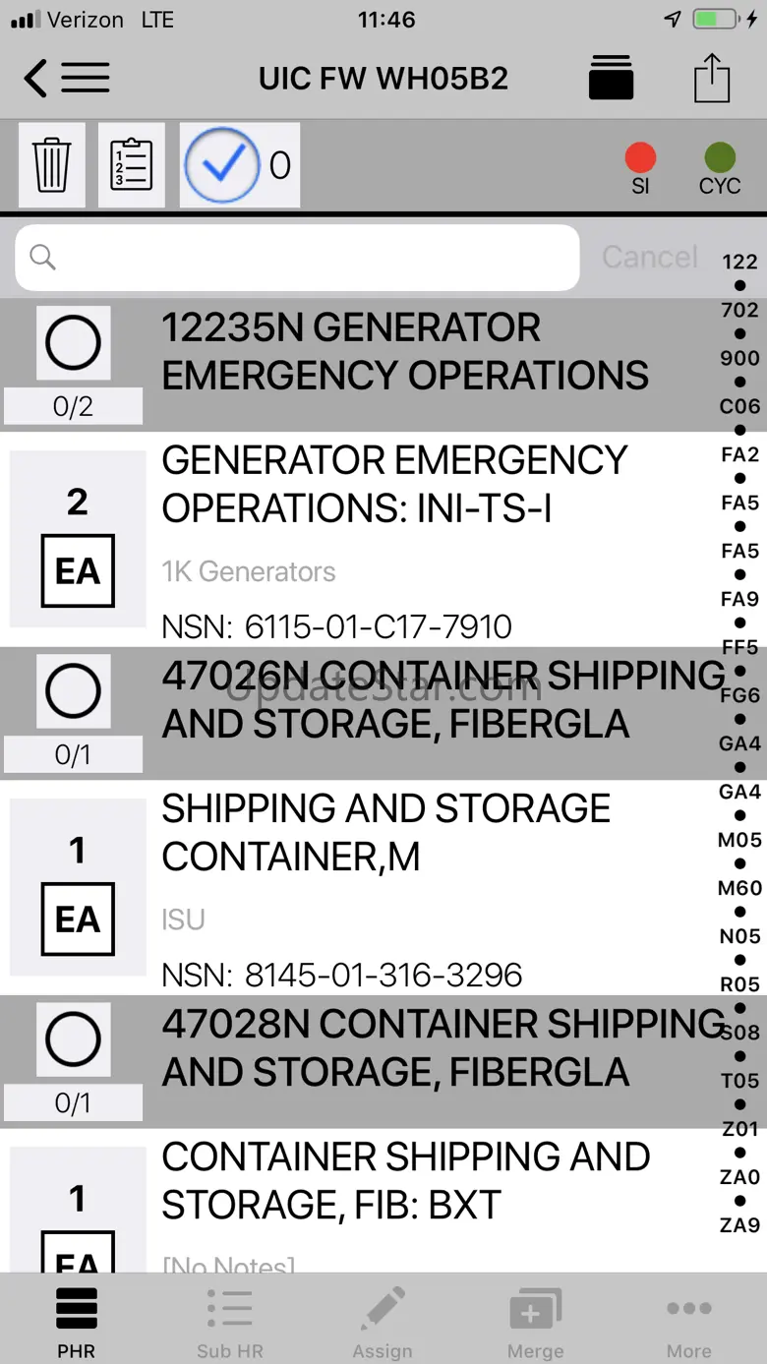This screenshot has height=1364, width=767.
Task: Open the Generator Emergency Operations INI-TS-I item
Action: coord(393,539)
